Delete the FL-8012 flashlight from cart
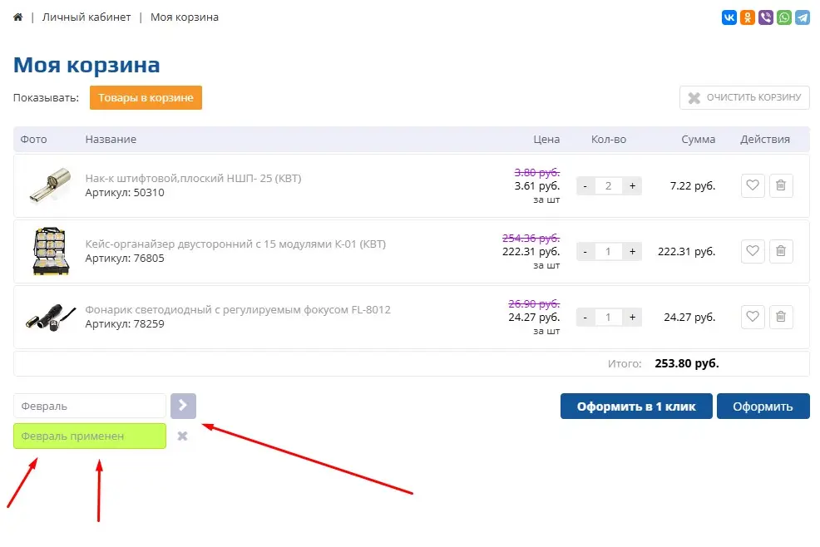Screen dimensions: 820x547 [x=781, y=317]
